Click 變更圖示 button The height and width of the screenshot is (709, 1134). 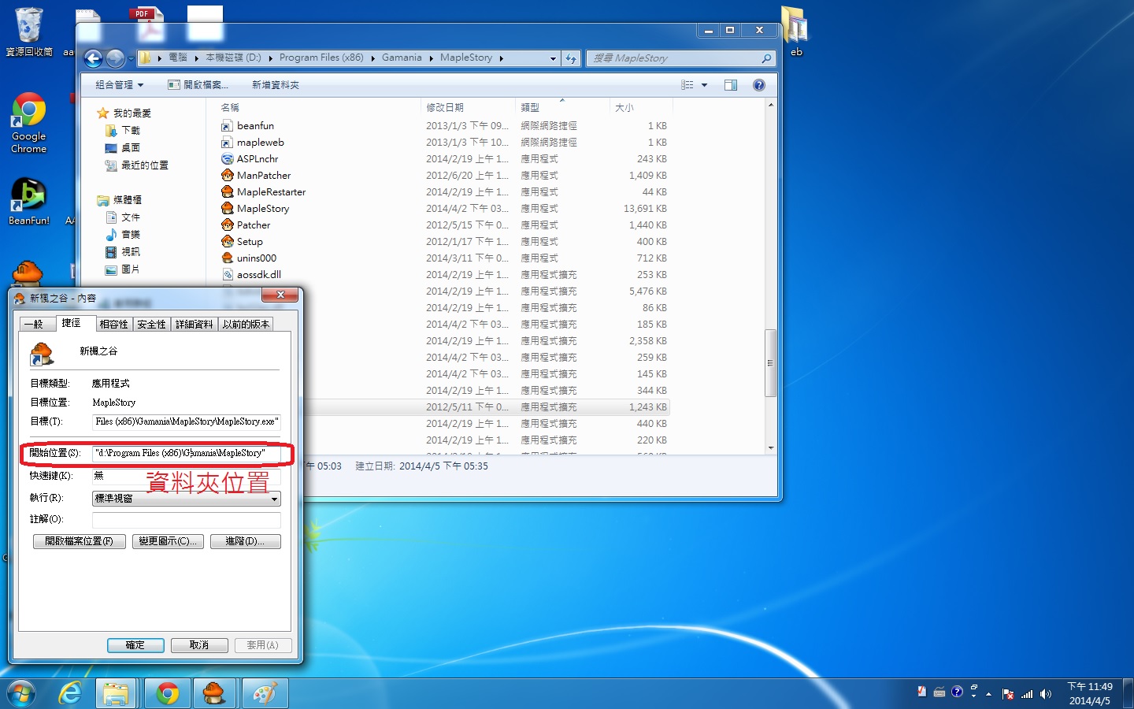point(168,541)
